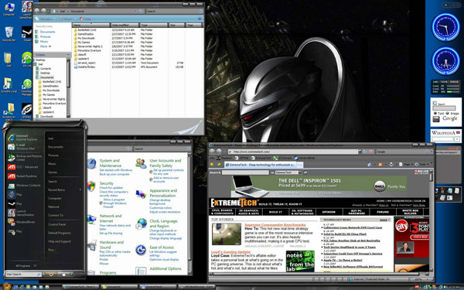Viewport: 464px width, 290px height.
Task: Launch Backup and Restore Center from Start menu
Action: pyautogui.click(x=25, y=158)
